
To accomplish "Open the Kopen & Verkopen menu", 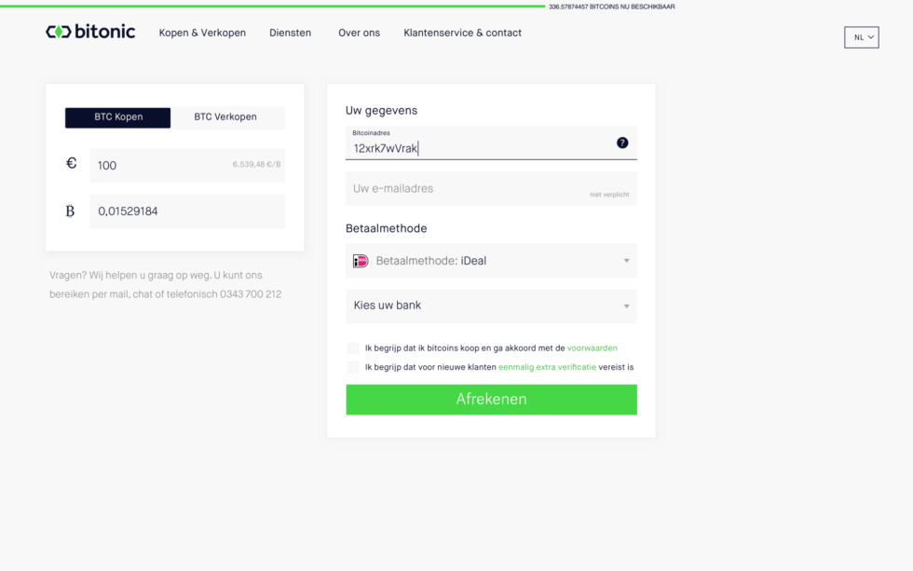I will 202,34.
